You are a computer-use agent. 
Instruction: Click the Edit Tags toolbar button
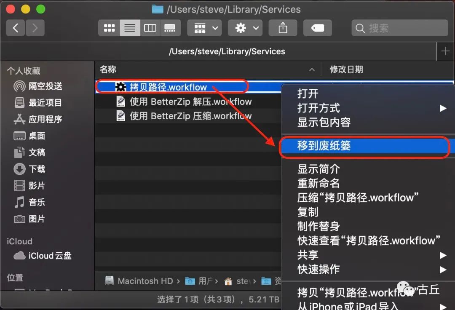[x=318, y=28]
